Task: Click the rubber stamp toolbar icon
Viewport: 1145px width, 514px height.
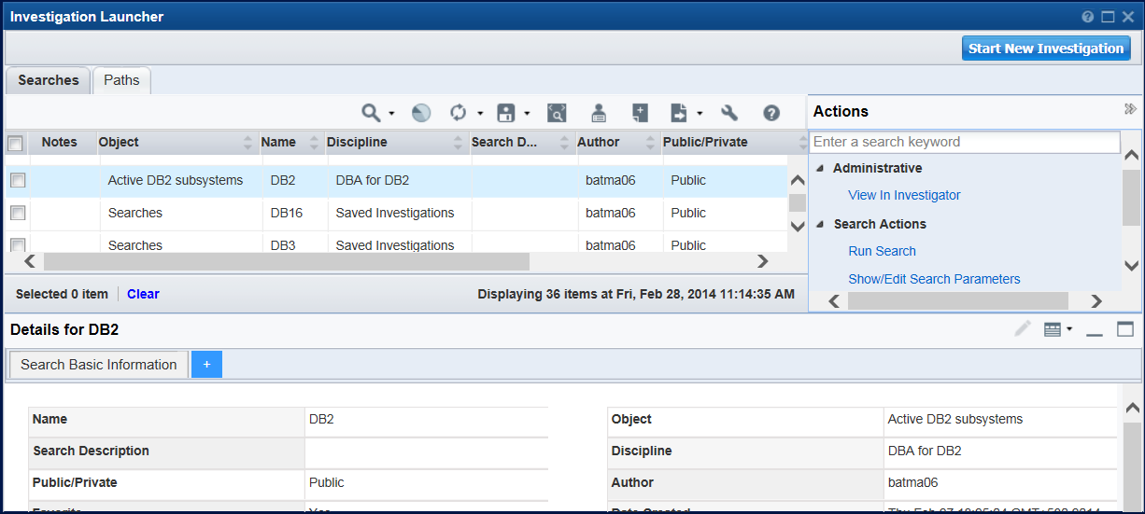Action: tap(599, 113)
